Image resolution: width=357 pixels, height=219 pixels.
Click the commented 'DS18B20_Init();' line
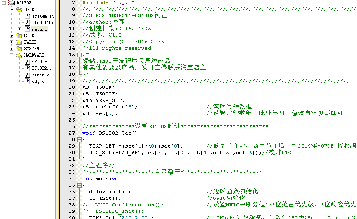(x=113, y=211)
